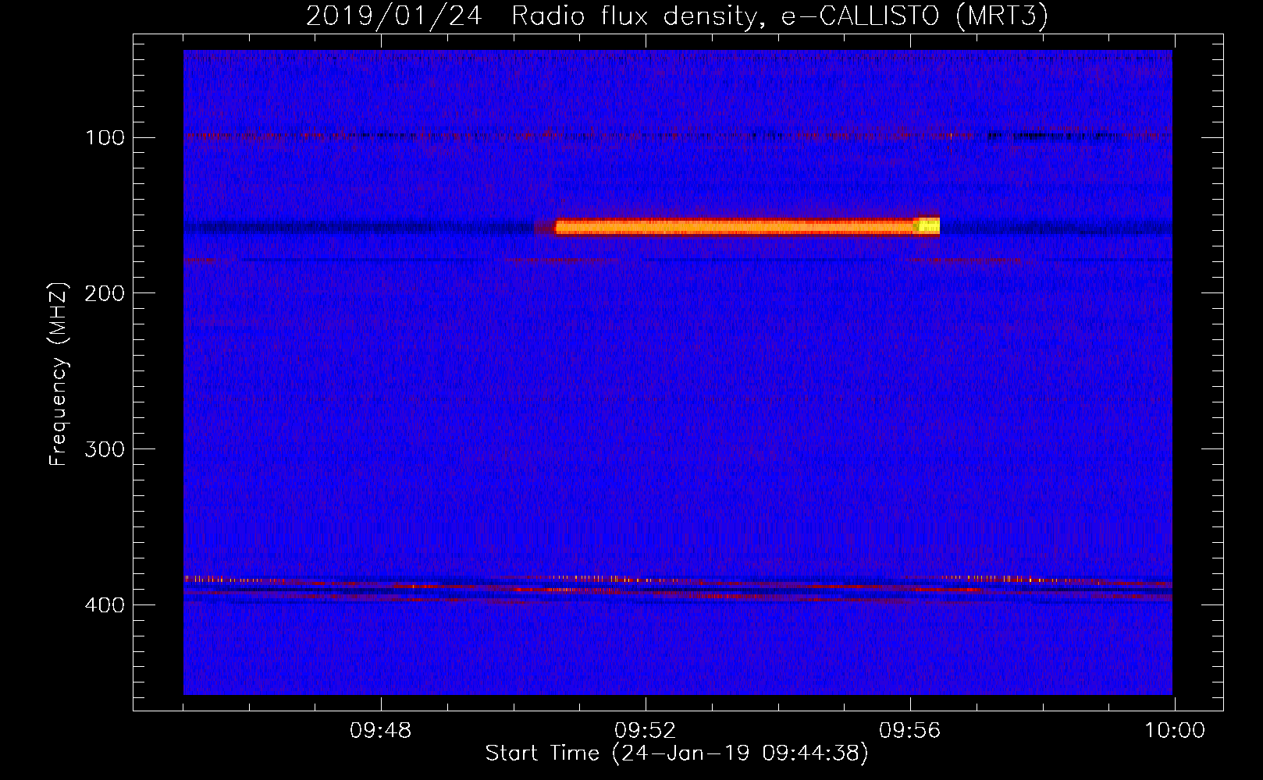This screenshot has height=780, width=1263.
Task: Click the red interference stripes near 390 MHz
Action: [678, 588]
